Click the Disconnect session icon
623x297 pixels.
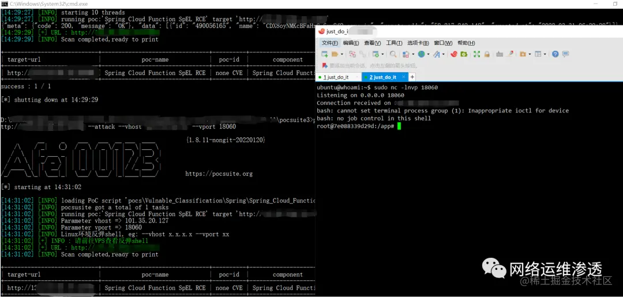[x=352, y=54]
